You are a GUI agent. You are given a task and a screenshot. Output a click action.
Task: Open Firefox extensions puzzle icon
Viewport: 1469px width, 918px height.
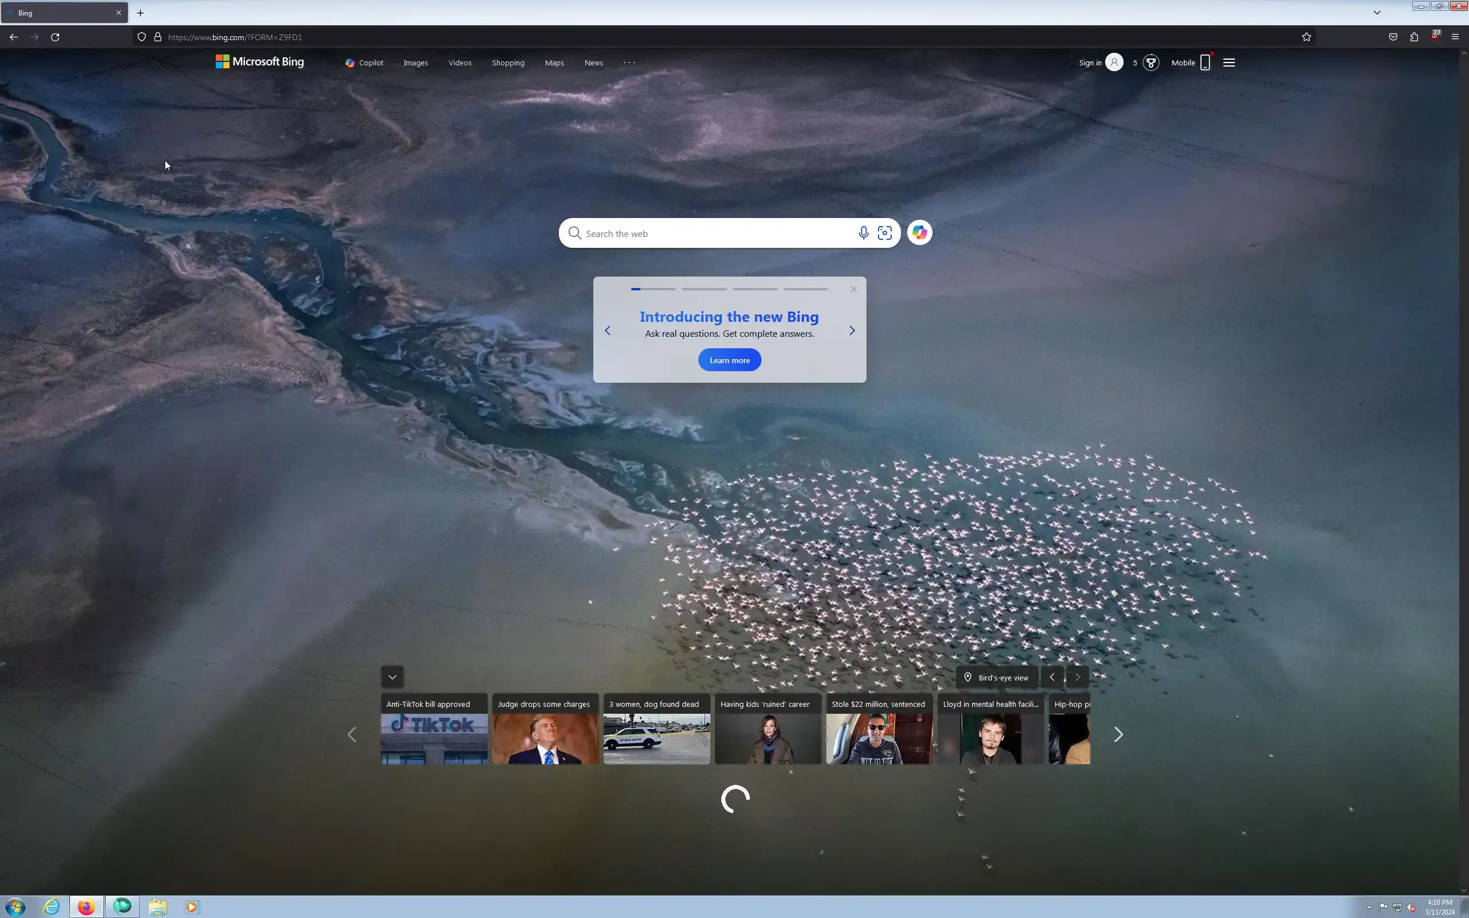tap(1414, 37)
